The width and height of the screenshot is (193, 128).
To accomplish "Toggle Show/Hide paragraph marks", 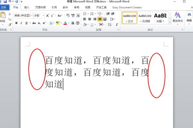I will click(x=117, y=24).
